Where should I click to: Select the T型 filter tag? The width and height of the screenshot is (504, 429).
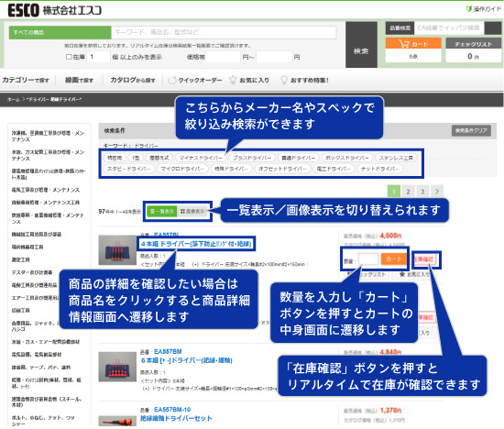[x=136, y=158]
